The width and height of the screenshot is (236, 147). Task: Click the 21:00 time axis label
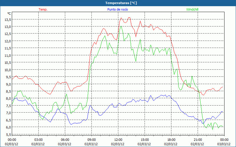coord(198,140)
